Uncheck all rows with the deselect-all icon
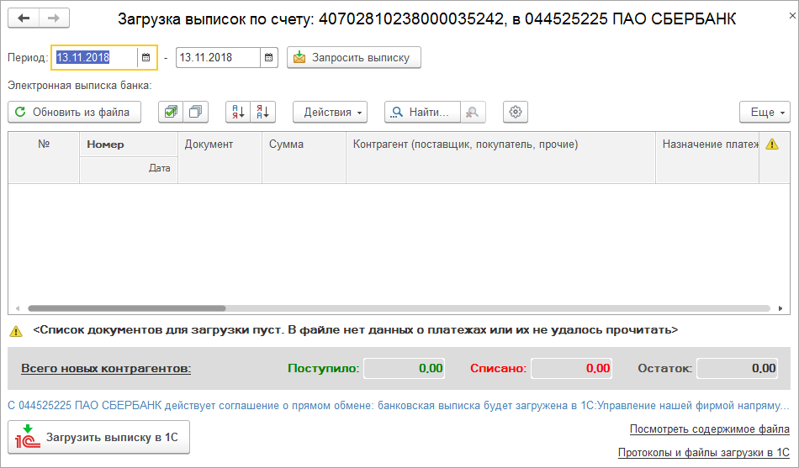 [x=196, y=112]
